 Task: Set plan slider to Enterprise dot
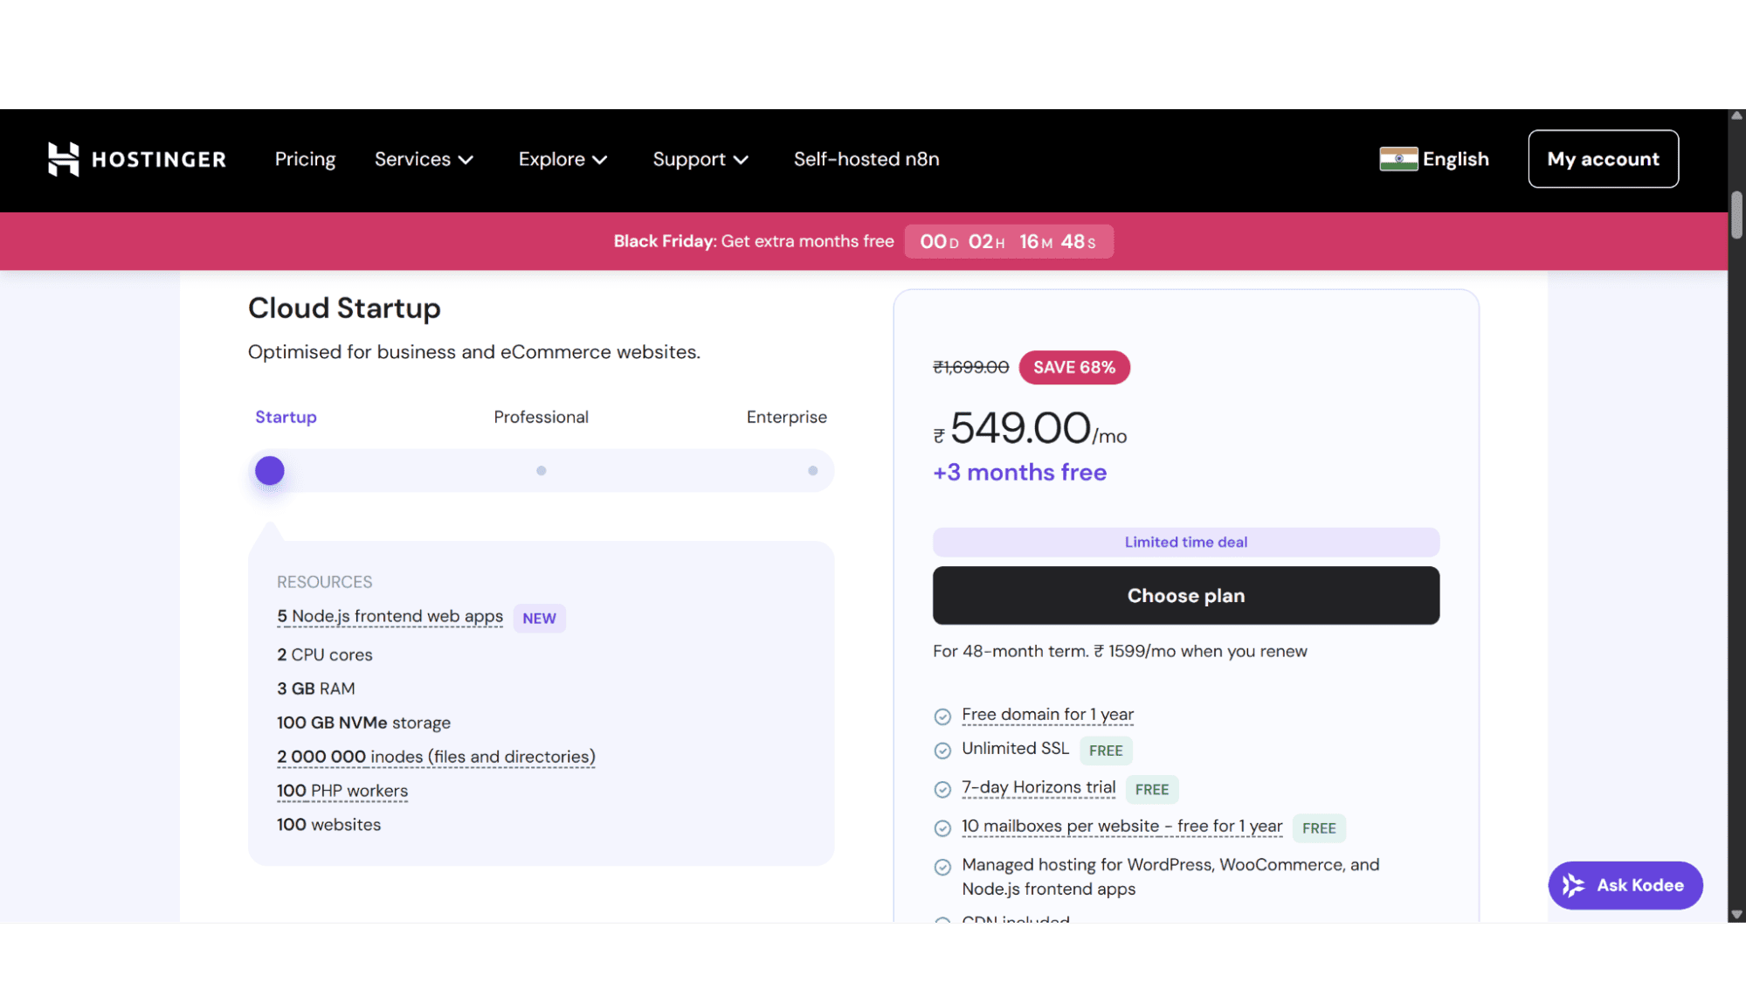click(x=812, y=471)
